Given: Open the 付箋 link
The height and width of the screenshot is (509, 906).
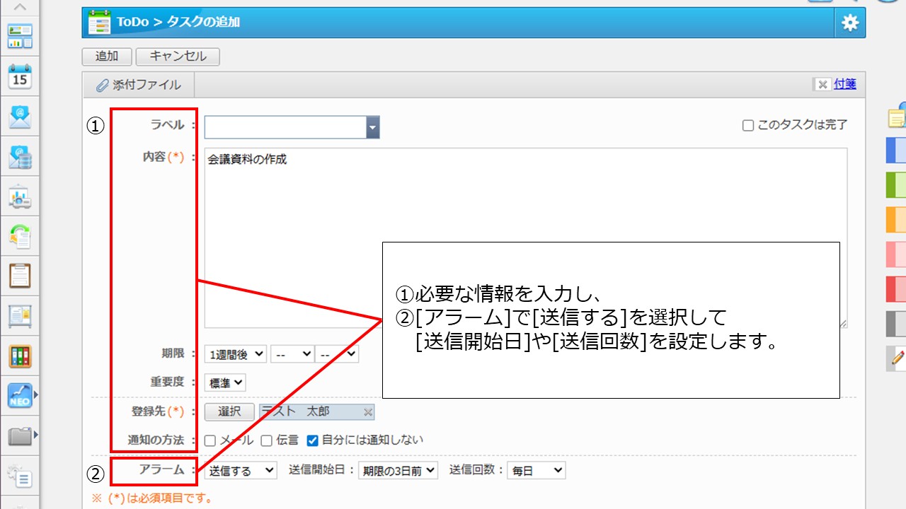Looking at the screenshot, I should [x=845, y=84].
